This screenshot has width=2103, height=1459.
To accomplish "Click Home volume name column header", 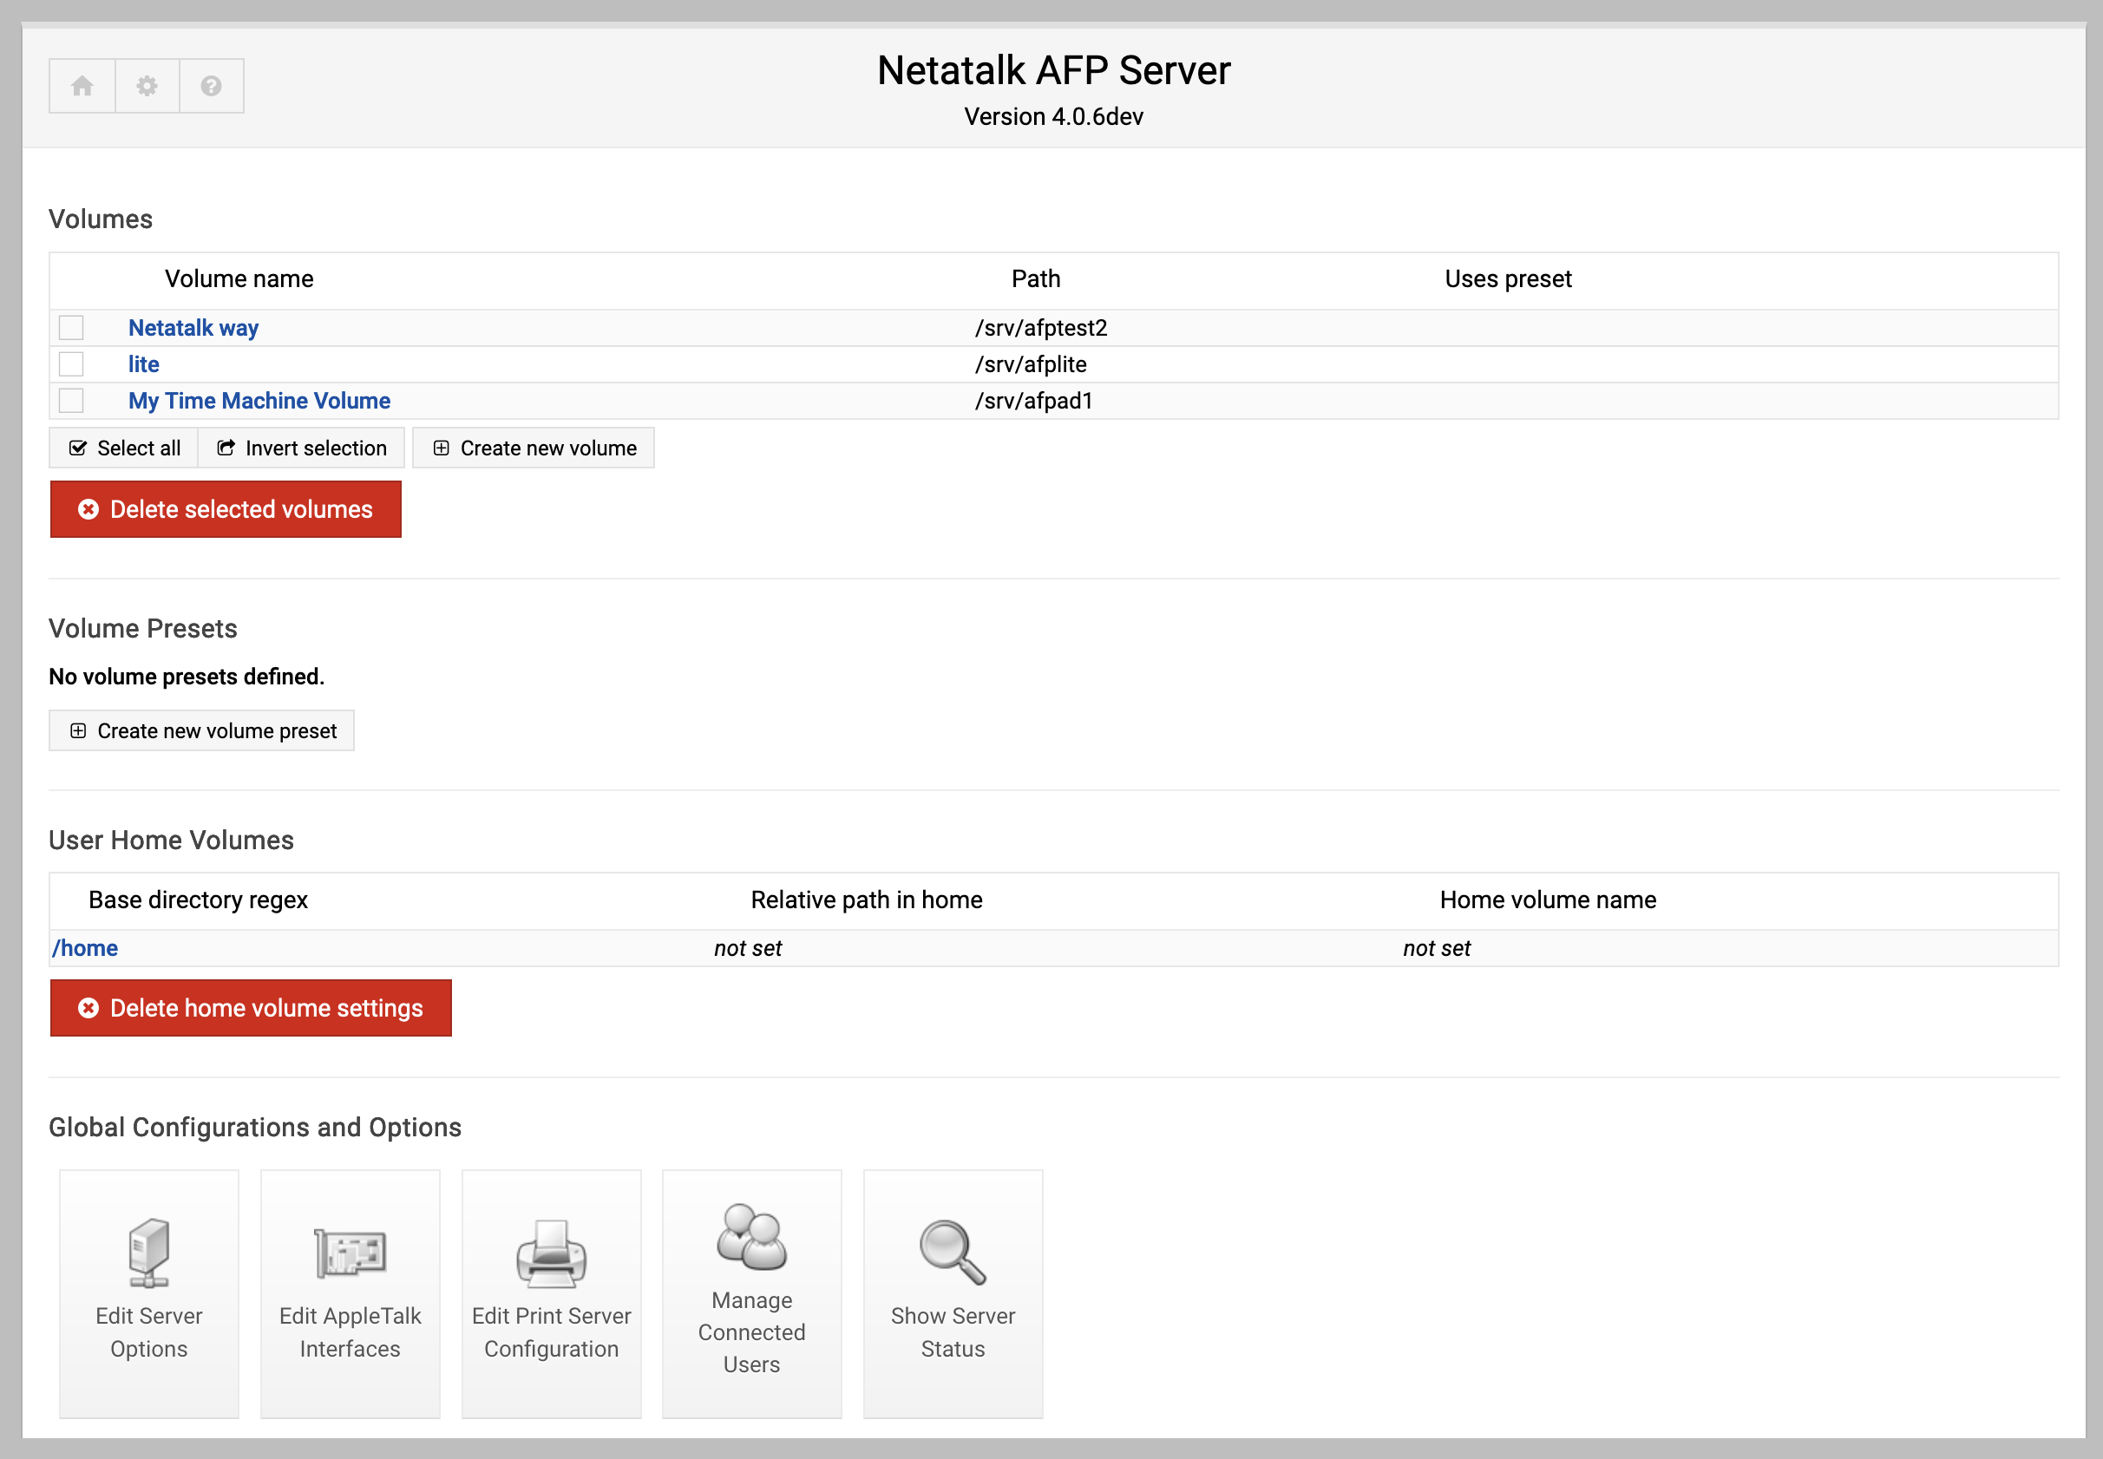I will point(1547,900).
